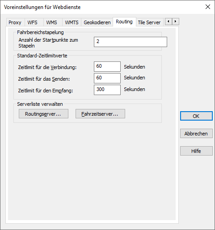Click the 'Serverliste verwalten' group label
The image size is (215, 230).
click(40, 104)
